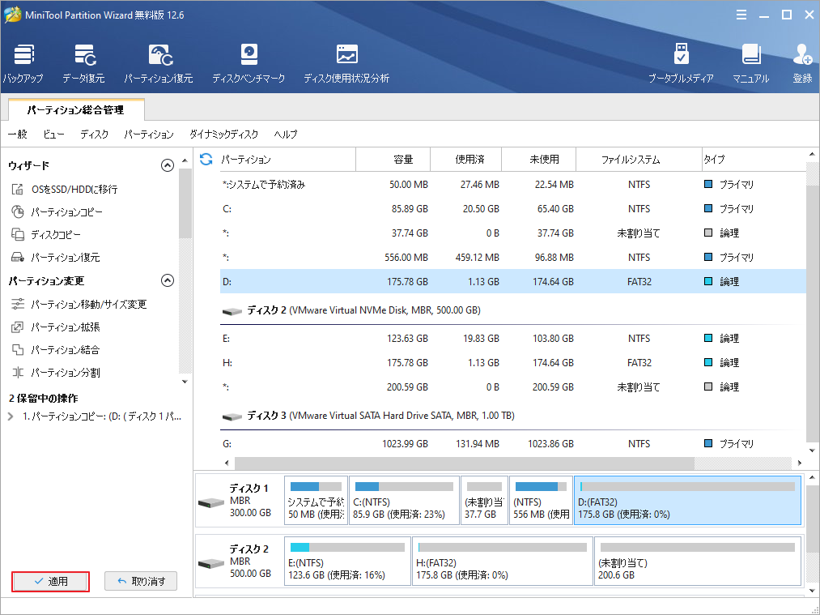The width and height of the screenshot is (820, 615).
Task: Collapse the パーティション変更 section
Action: coord(168,280)
